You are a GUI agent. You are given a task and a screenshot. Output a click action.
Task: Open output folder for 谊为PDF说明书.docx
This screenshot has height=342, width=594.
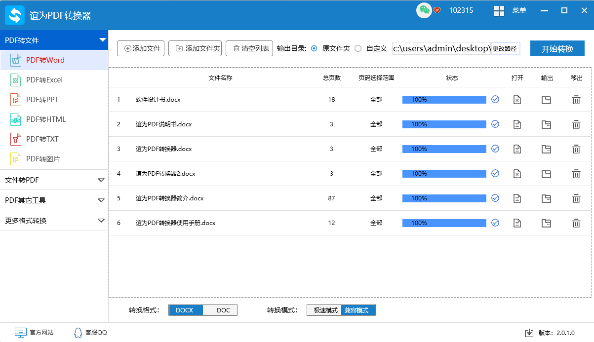[x=546, y=124]
